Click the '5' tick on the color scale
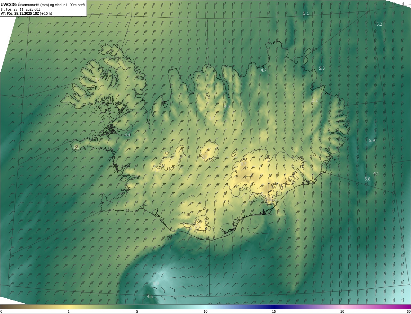 coord(137,311)
